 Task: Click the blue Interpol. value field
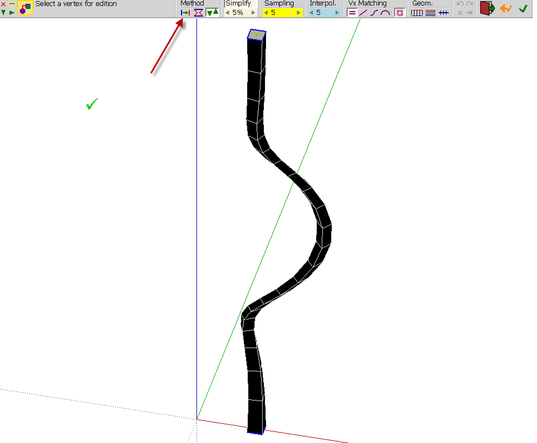[324, 13]
